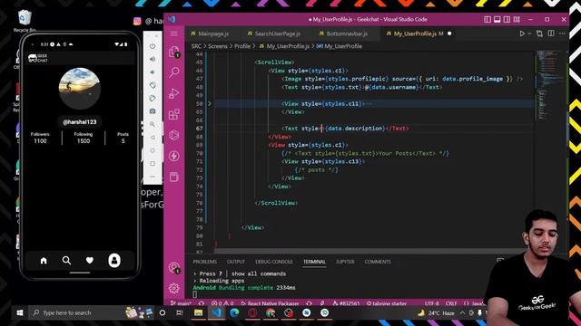Tap the home icon in the phone navbar
This screenshot has height=326, width=581.
pyautogui.click(x=44, y=261)
